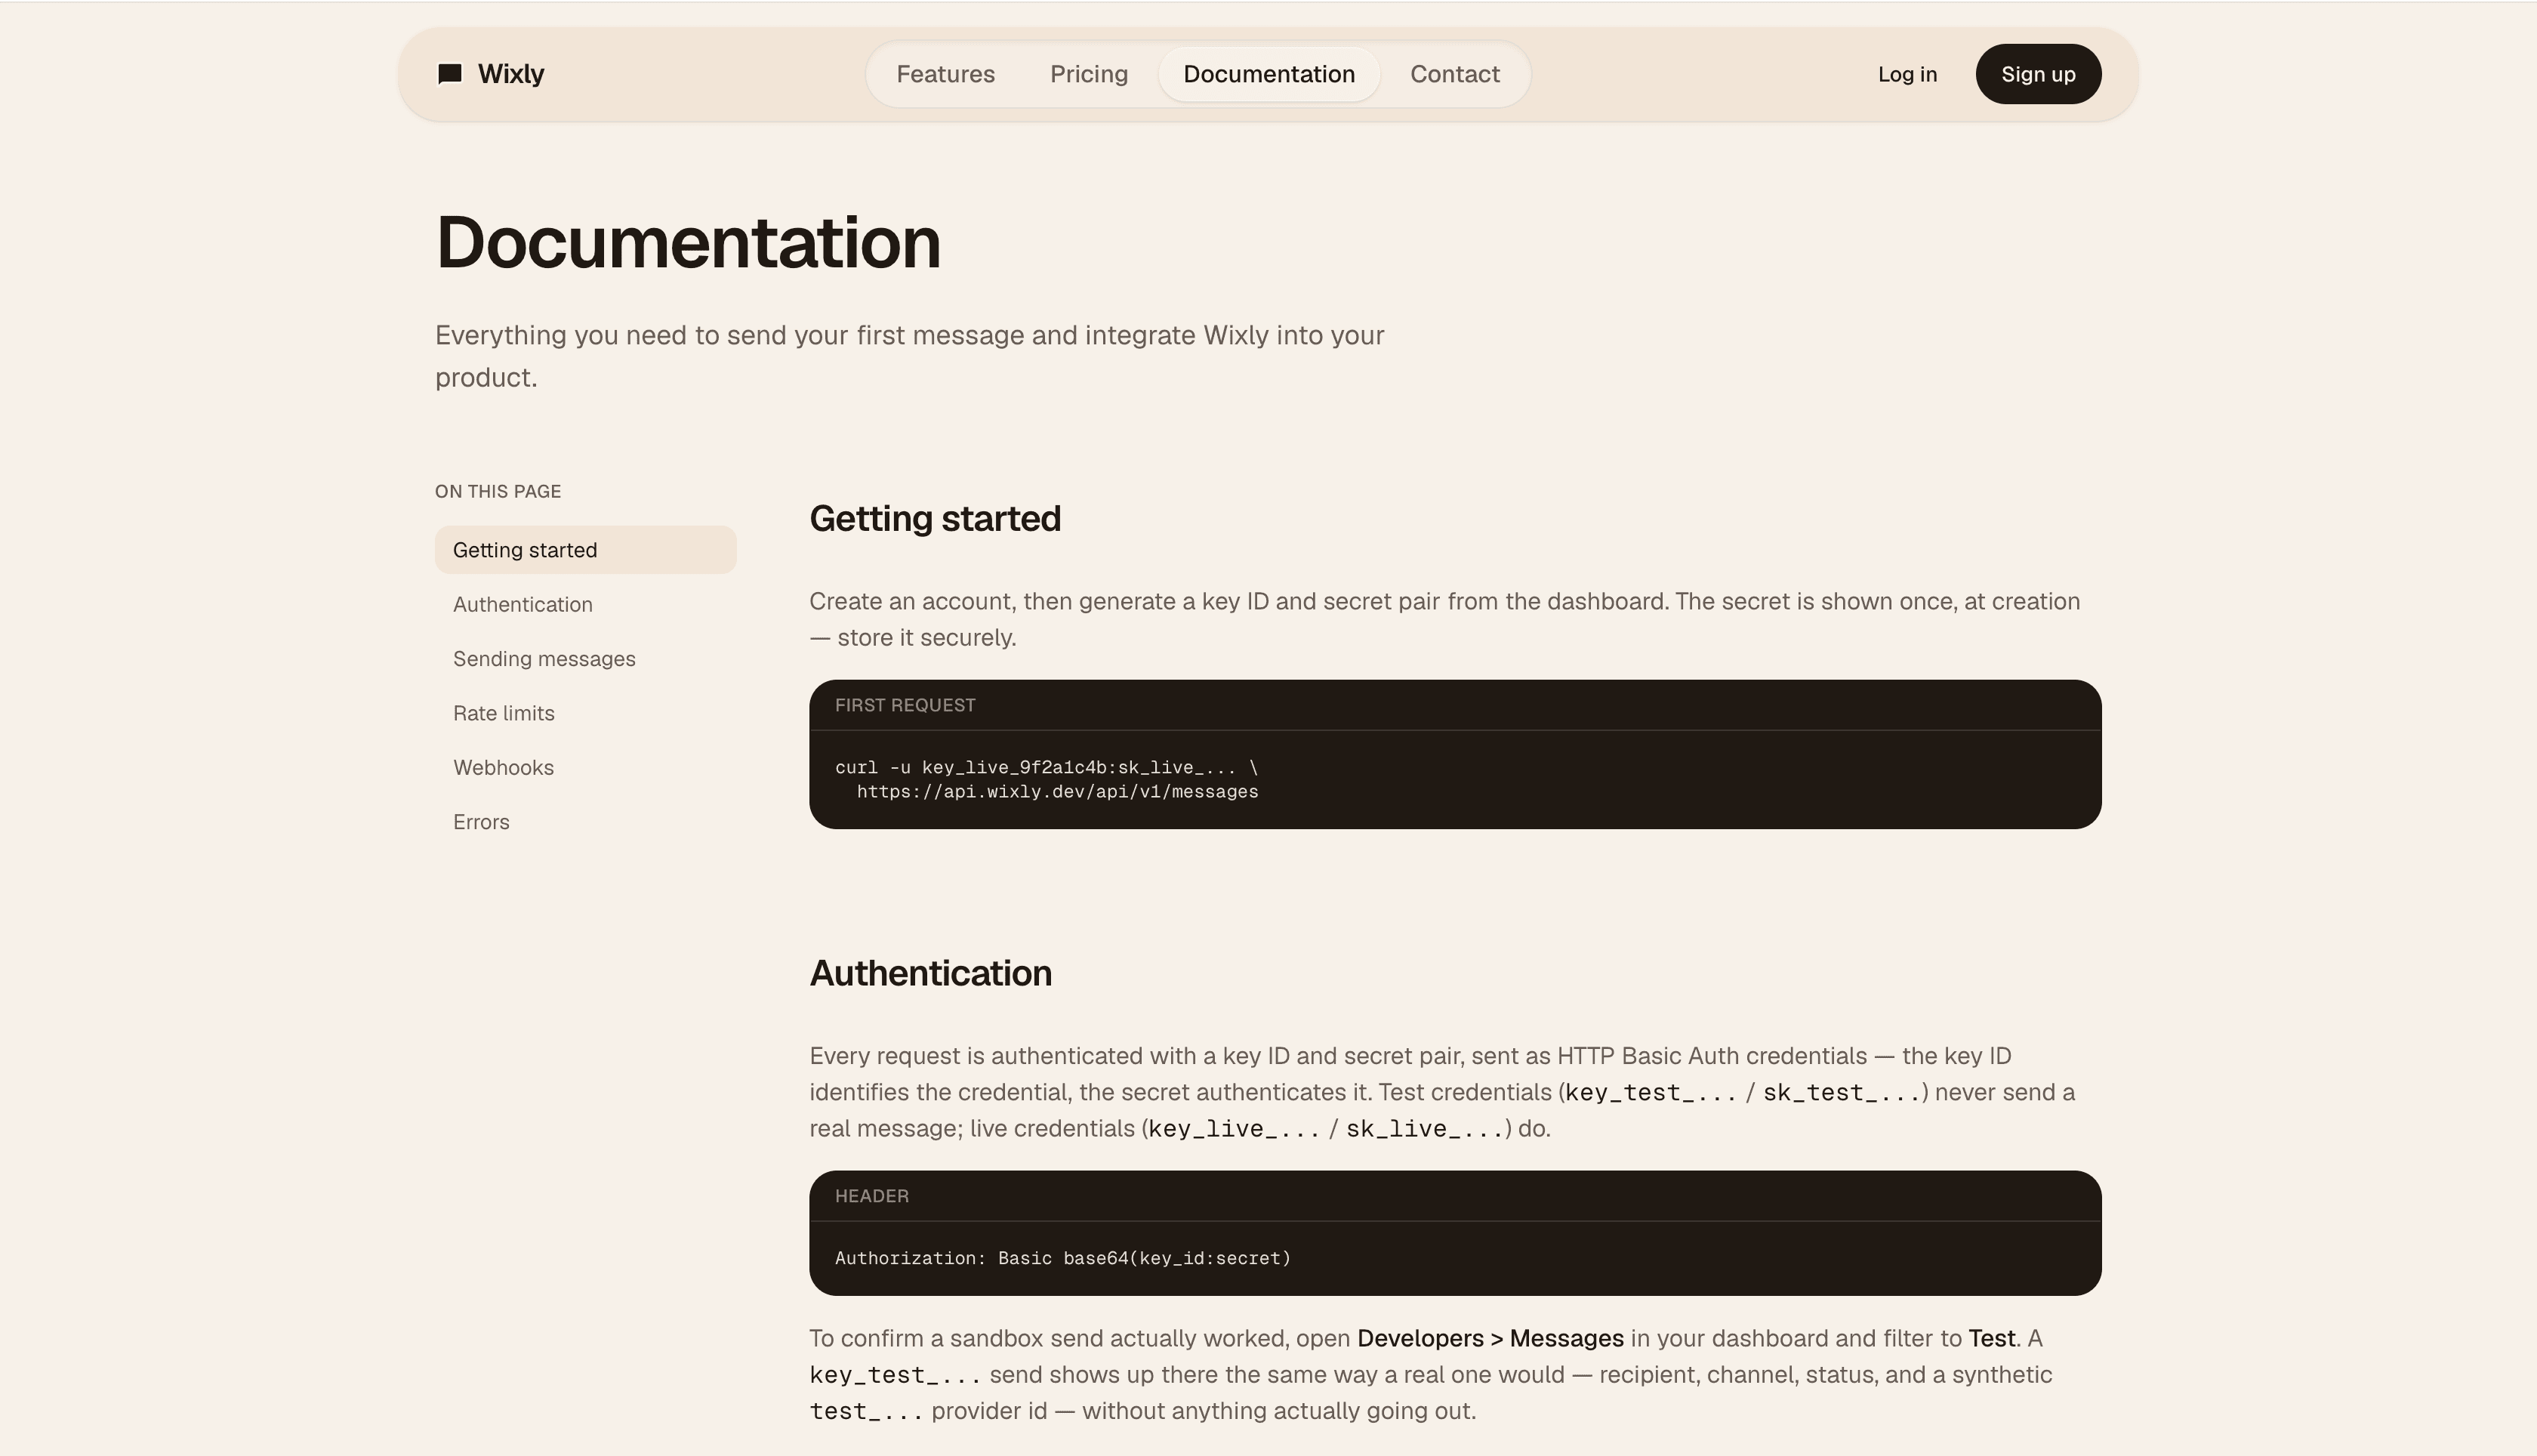This screenshot has width=2537, height=1456.
Task: Click the bold Developers > Messages text
Action: tap(1490, 1338)
